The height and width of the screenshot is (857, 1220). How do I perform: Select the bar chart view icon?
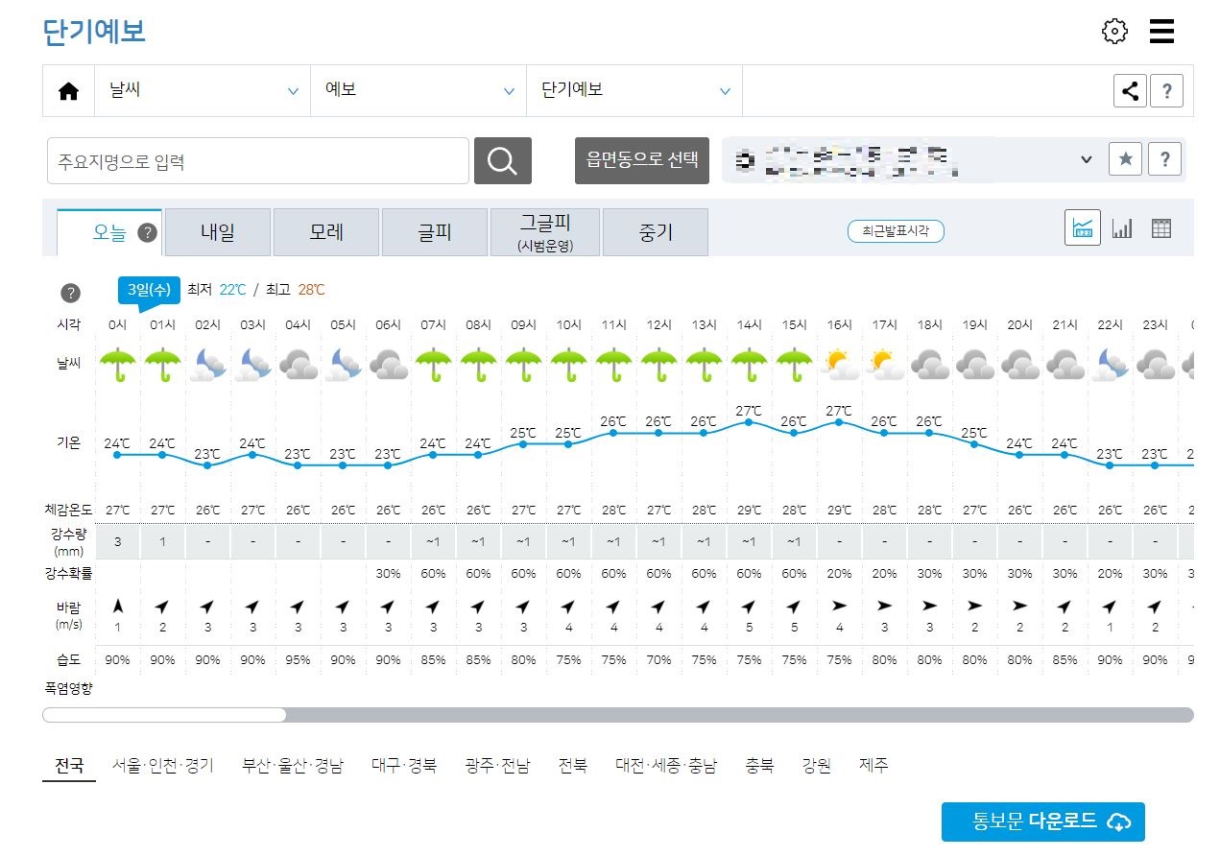[1122, 229]
